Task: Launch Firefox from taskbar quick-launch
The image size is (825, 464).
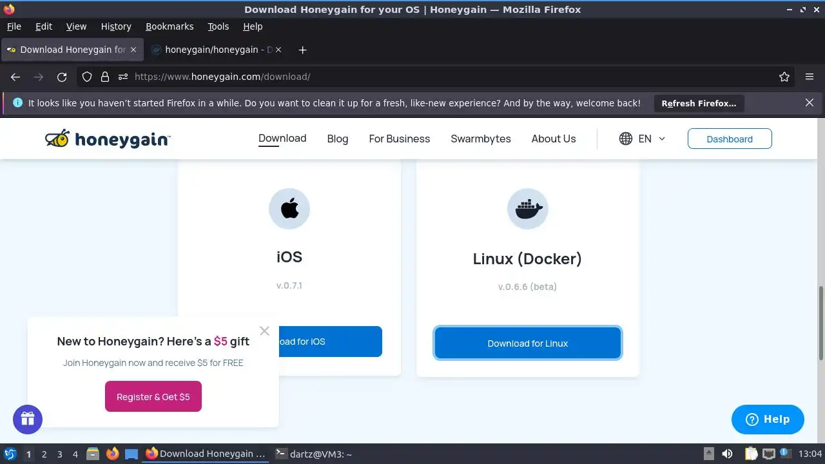Action: [x=113, y=454]
